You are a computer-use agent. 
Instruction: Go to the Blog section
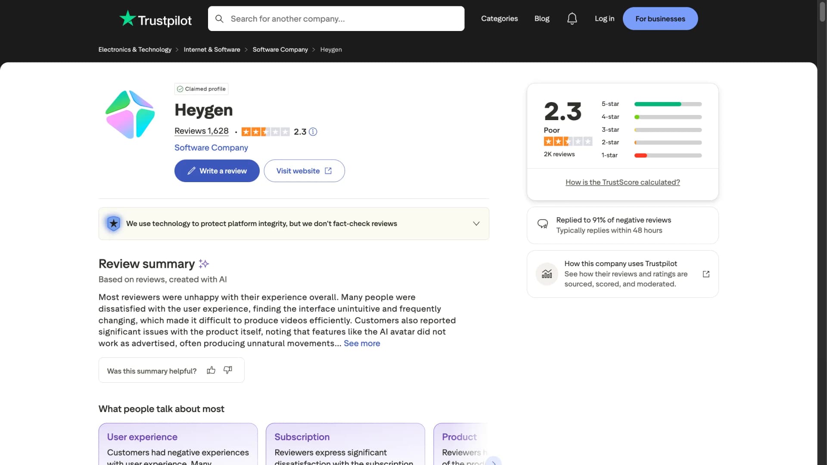tap(541, 19)
